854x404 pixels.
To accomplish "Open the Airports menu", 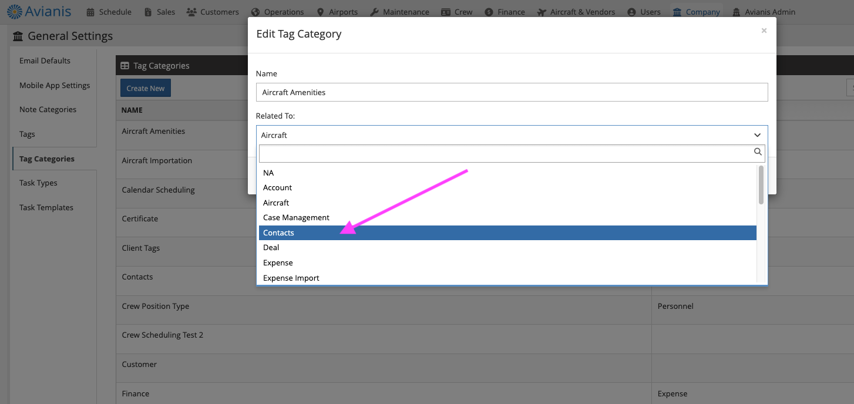I will click(x=337, y=12).
